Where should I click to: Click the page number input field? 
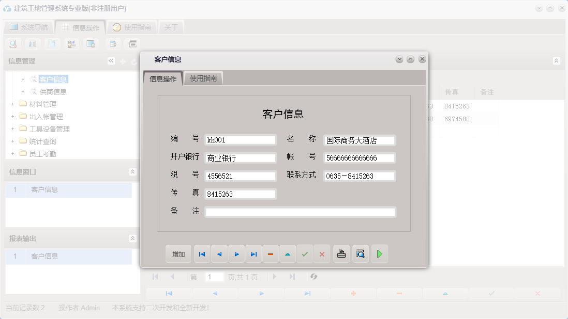[214, 277]
